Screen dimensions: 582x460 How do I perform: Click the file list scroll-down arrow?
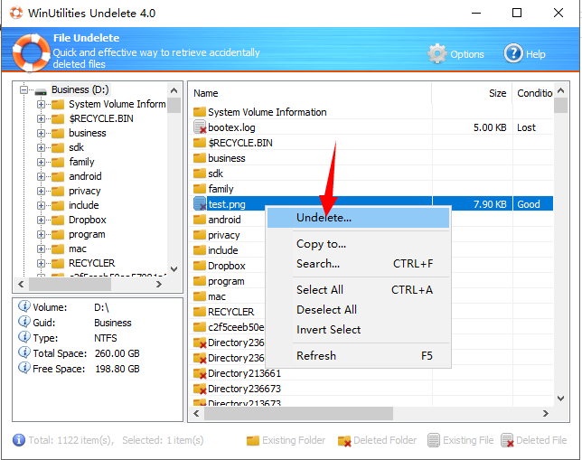coord(561,399)
